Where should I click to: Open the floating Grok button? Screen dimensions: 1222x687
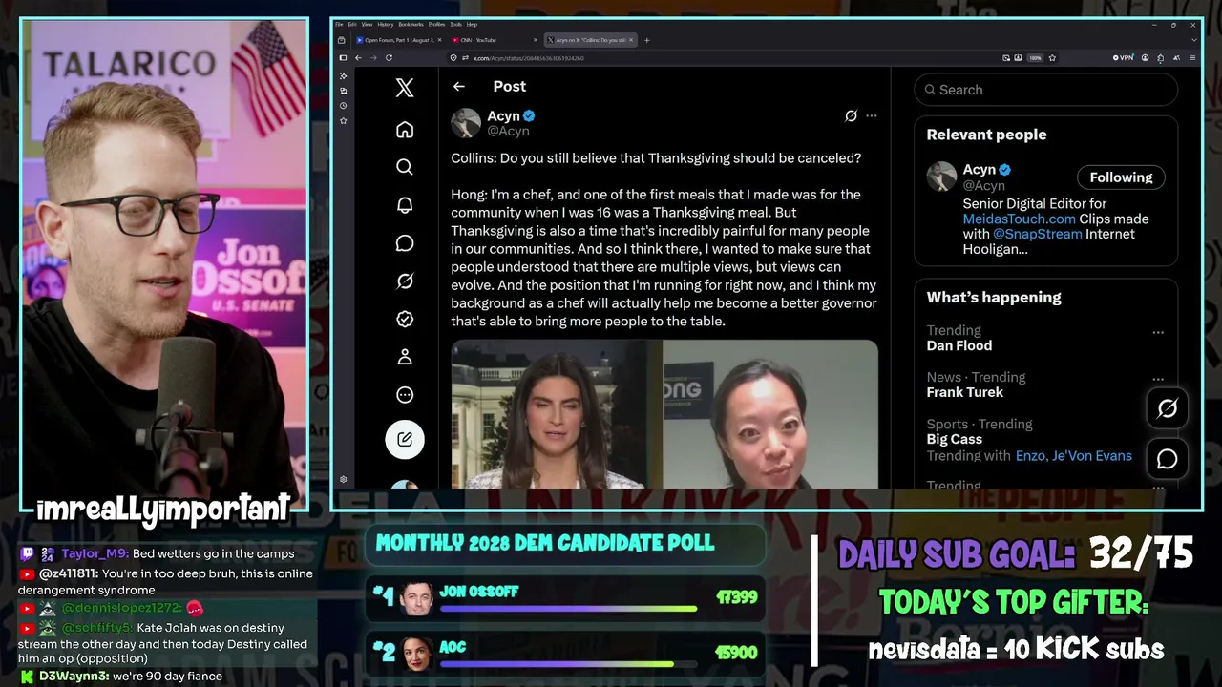coord(1167,408)
